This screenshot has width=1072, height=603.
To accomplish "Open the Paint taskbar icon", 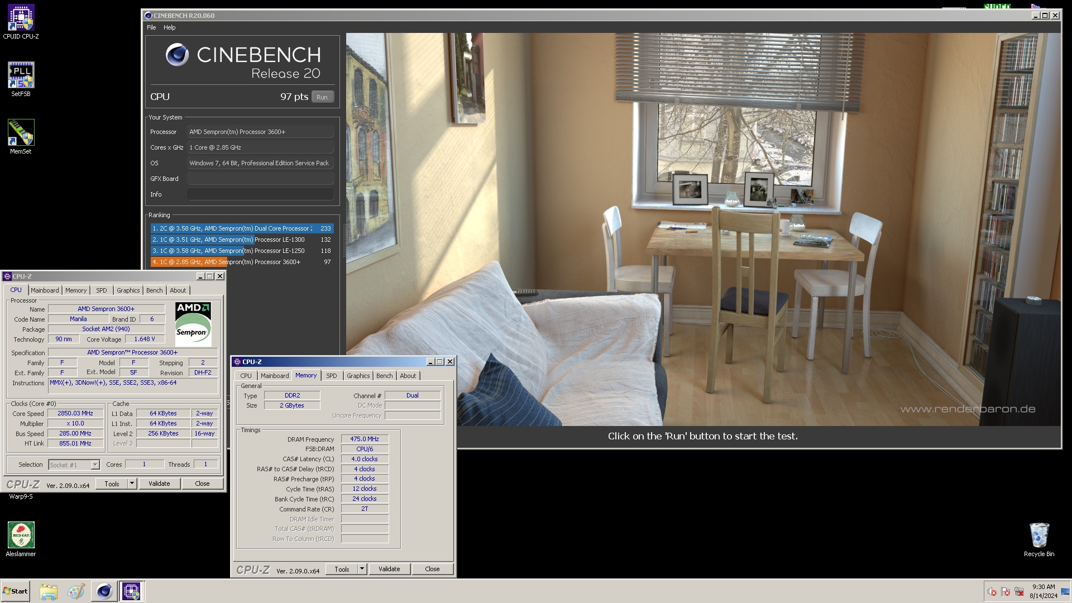I will [x=76, y=591].
